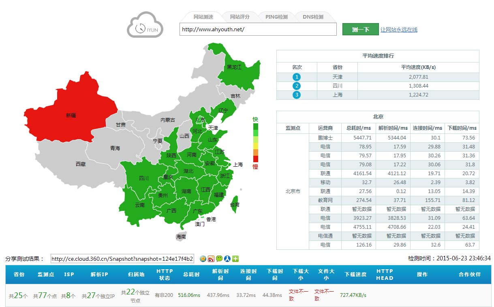Click 下载速度 column header
Screen dimensions: 494x307
point(355,275)
